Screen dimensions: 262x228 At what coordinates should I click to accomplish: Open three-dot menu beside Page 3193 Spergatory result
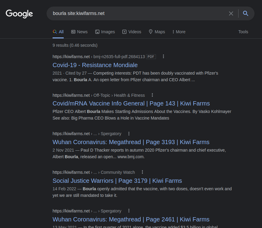coord(129,134)
